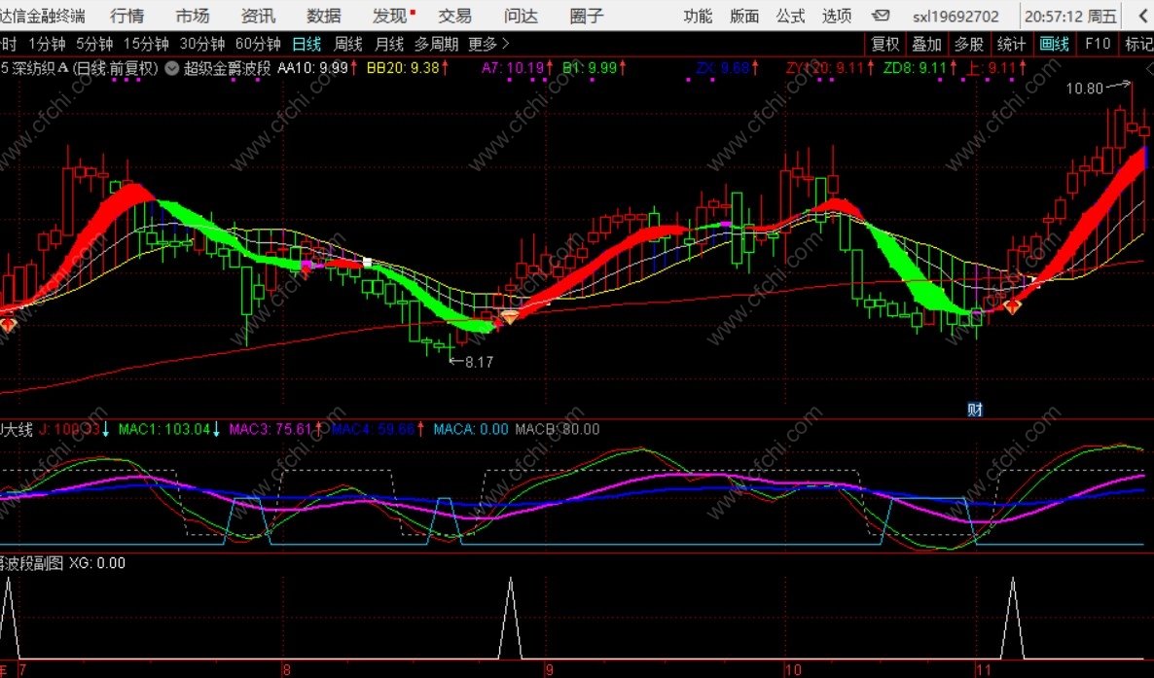Click the 8.17 low price label
1154x678 pixels.
point(479,362)
